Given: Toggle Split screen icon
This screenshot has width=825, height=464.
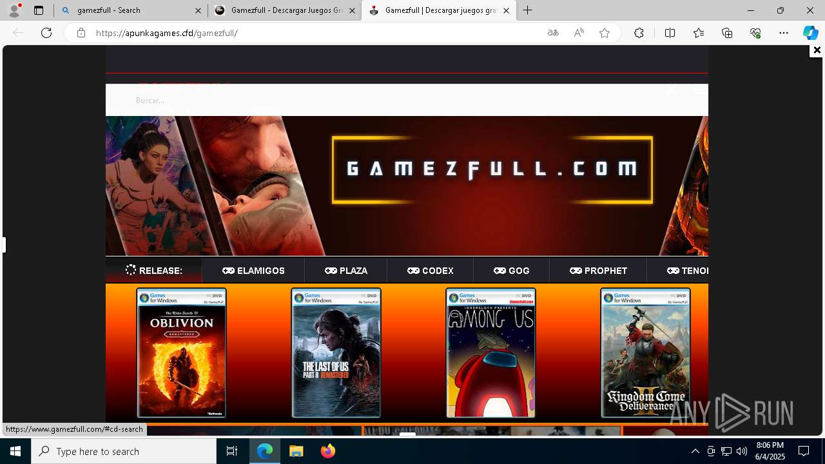Looking at the screenshot, I should pyautogui.click(x=670, y=33).
